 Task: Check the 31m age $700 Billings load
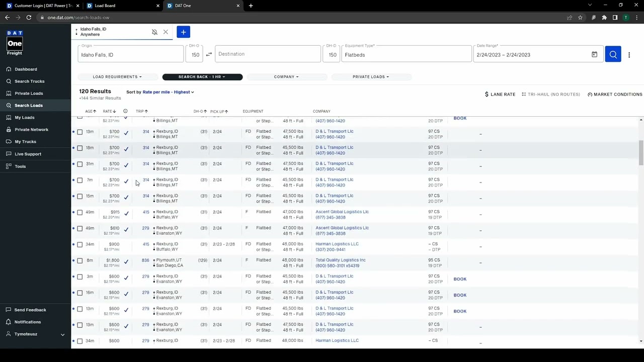79,164
